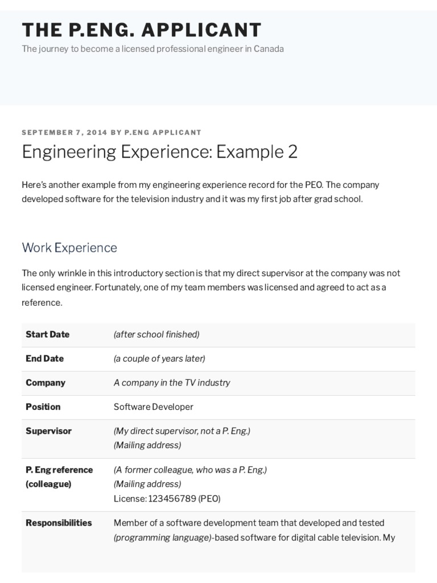Click the "Software Developer" position value

click(x=154, y=407)
